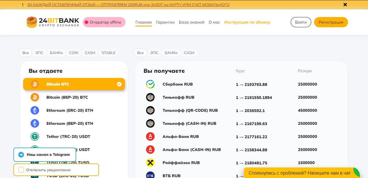The image size is (368, 178).
Task: Click the Tether (TRC-20) USDT icon
Action: [35, 136]
